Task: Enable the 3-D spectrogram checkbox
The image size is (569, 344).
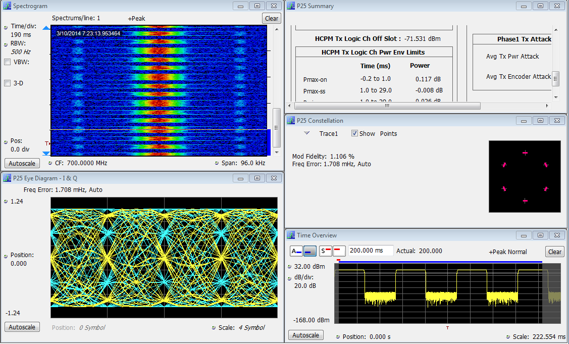Action: coord(8,83)
